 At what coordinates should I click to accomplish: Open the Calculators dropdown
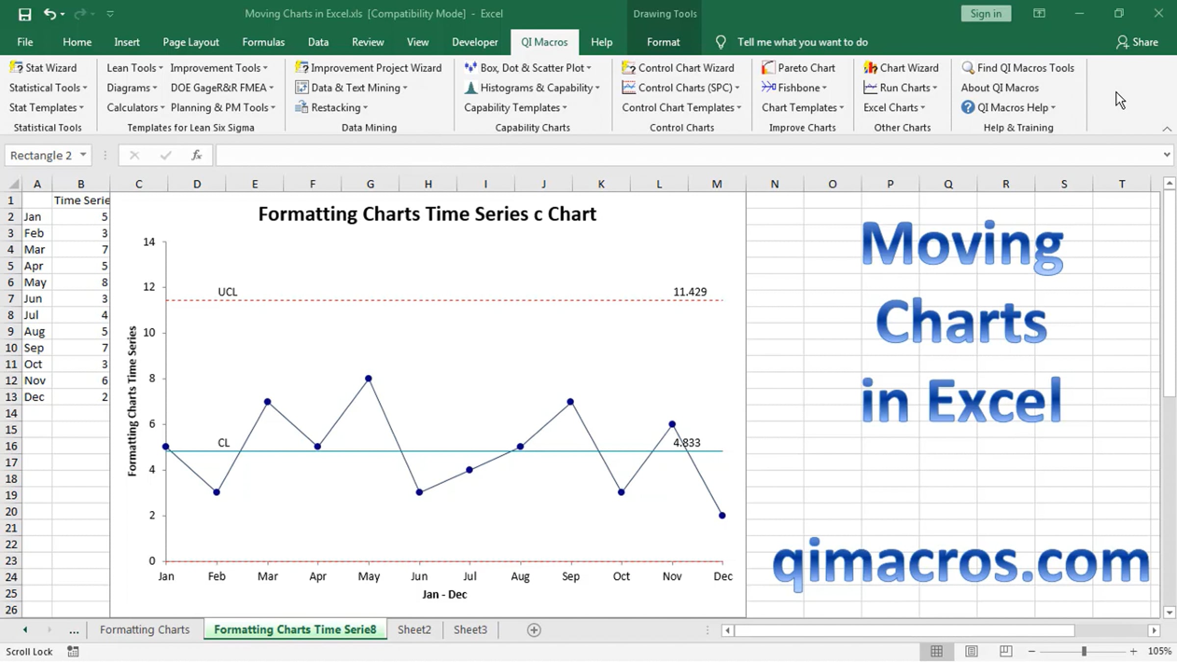click(x=135, y=107)
